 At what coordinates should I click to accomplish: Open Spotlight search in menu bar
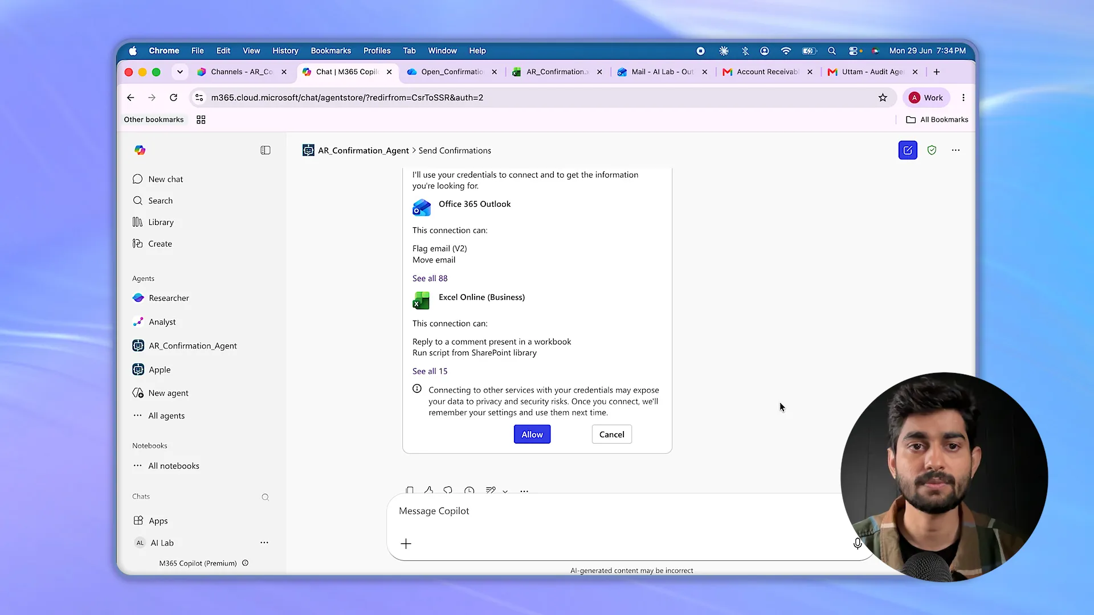(x=832, y=51)
